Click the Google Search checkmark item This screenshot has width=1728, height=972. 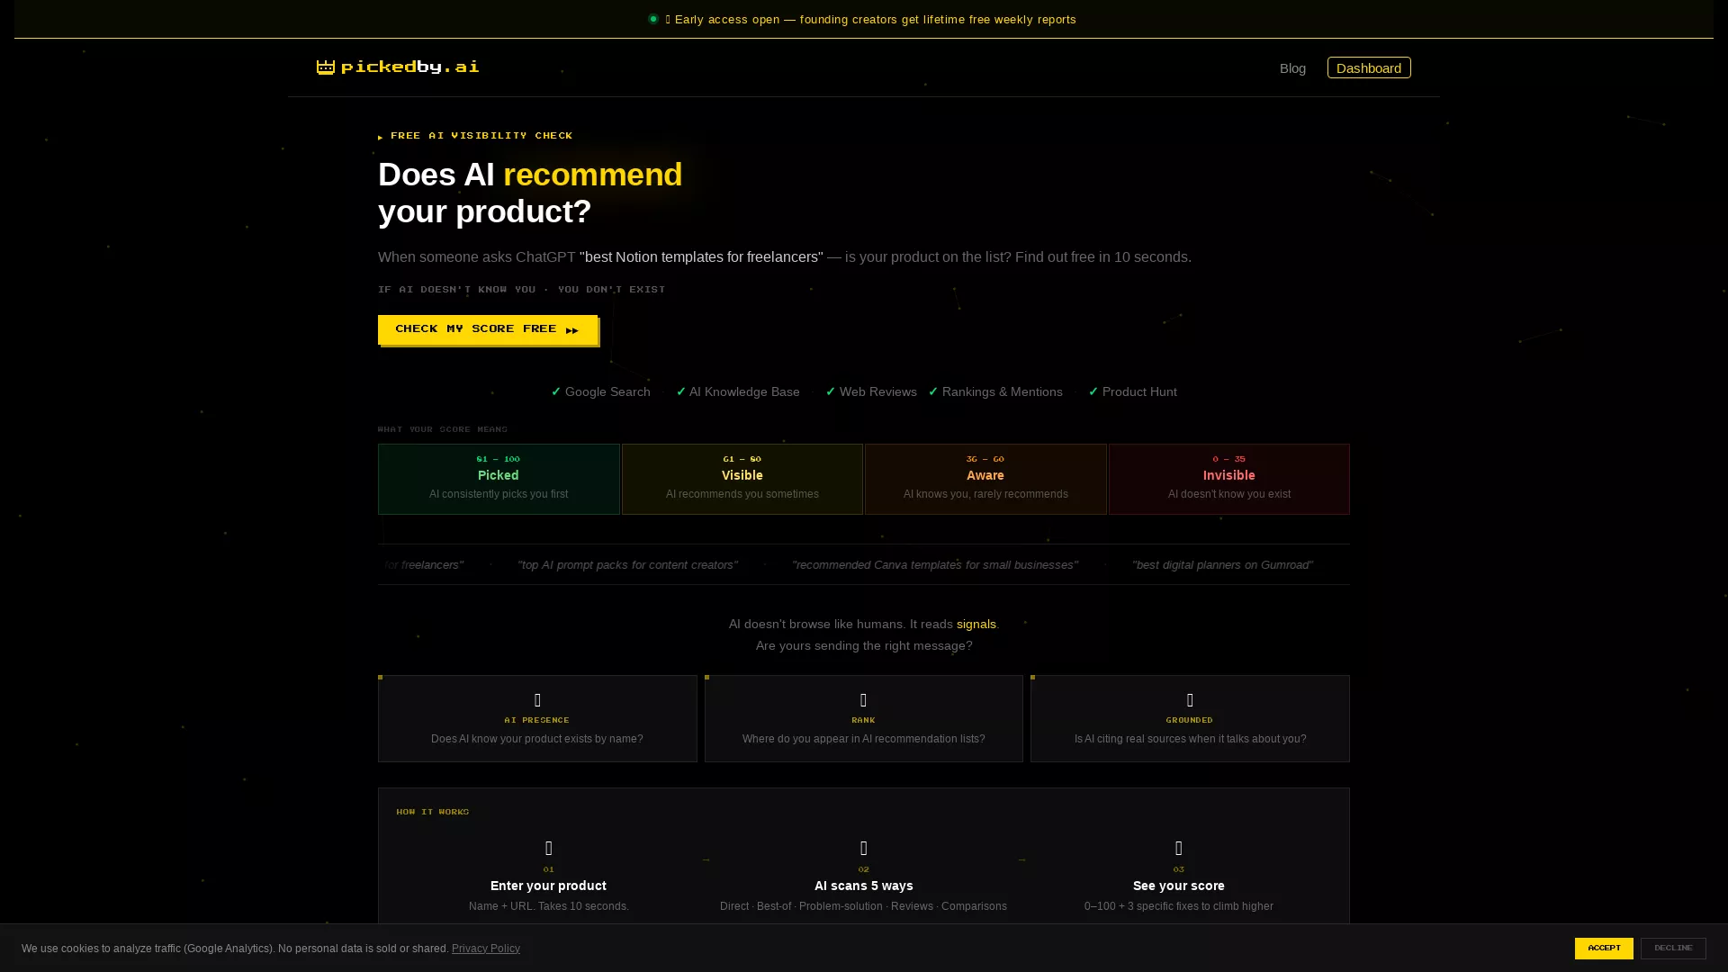tap(599, 391)
